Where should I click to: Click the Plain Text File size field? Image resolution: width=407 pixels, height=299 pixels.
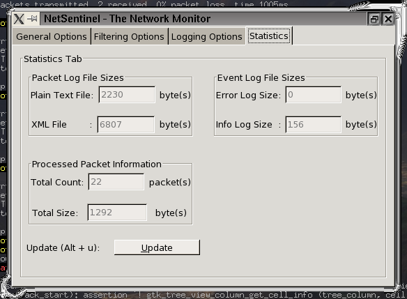point(127,95)
